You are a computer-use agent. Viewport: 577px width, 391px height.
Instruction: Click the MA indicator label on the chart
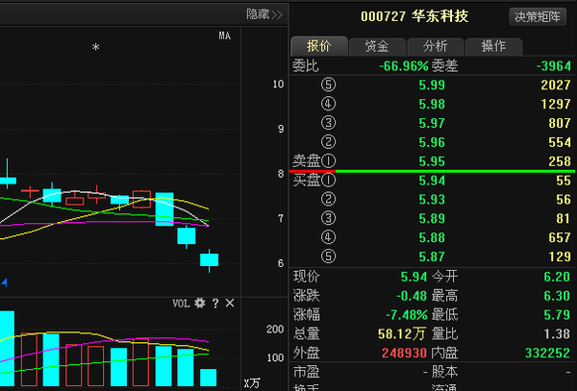[224, 37]
